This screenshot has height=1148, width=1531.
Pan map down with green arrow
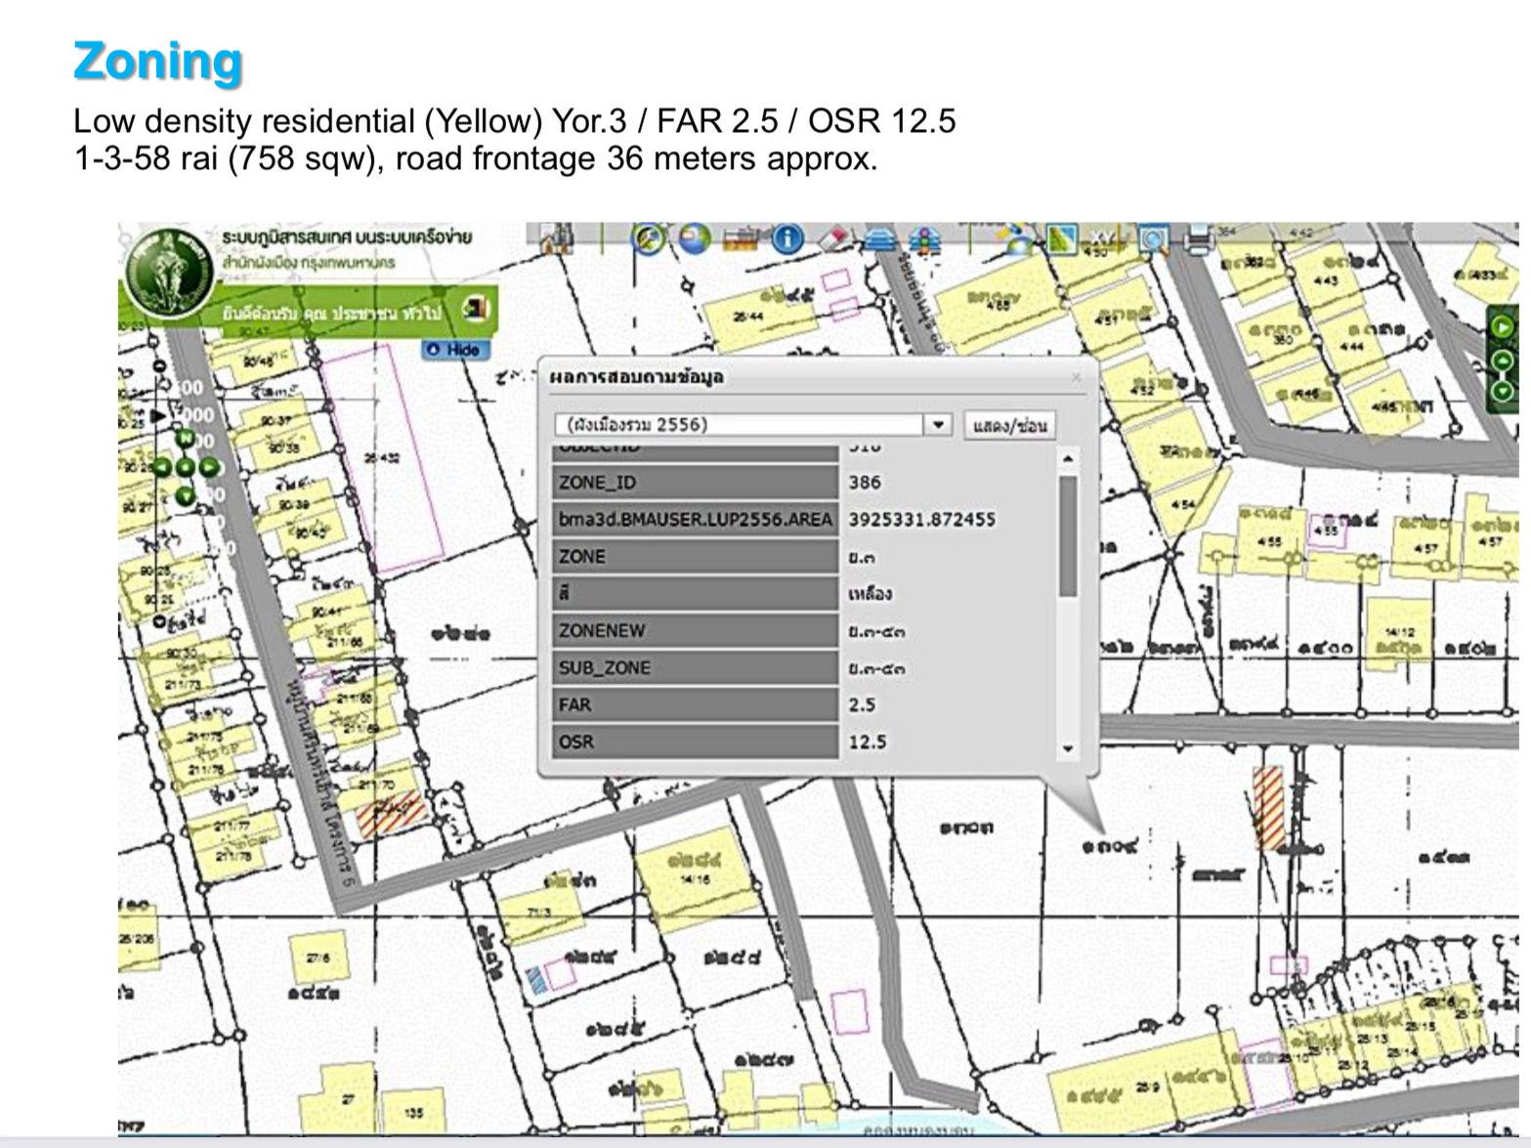click(186, 496)
